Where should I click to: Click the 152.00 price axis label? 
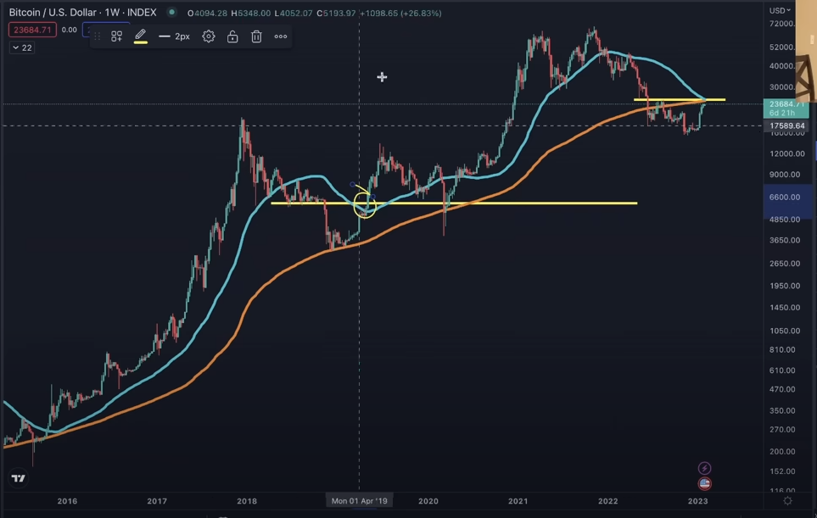782,471
